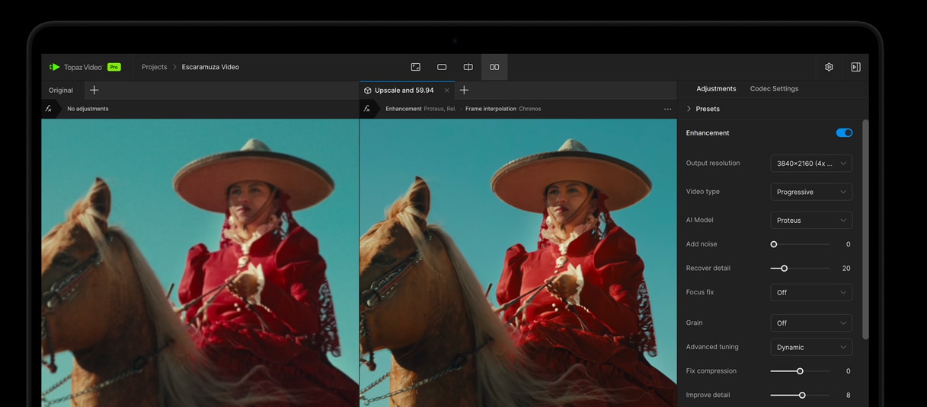The height and width of the screenshot is (407, 927).
Task: Open the three-dots menu in the enhancement bar
Action: (x=667, y=109)
